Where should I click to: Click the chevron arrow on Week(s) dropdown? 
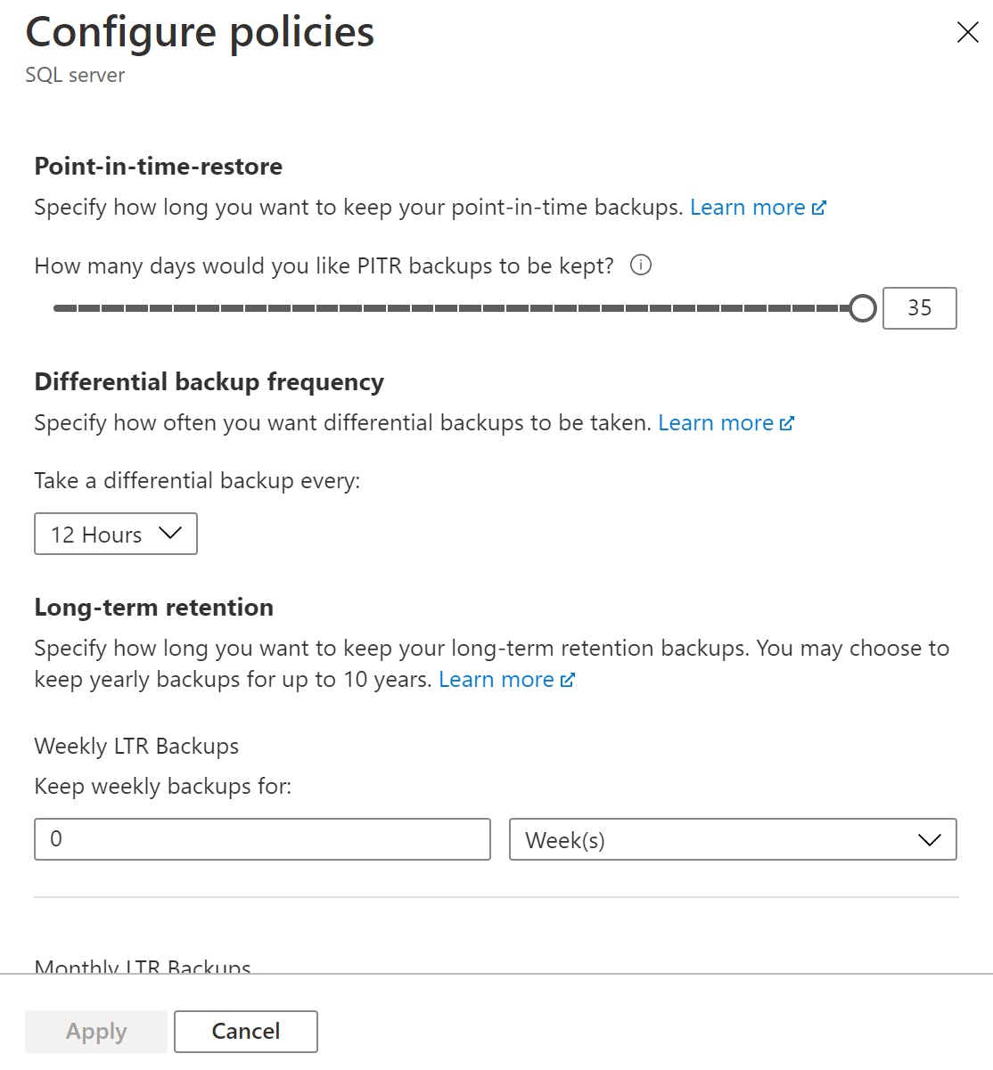(929, 839)
